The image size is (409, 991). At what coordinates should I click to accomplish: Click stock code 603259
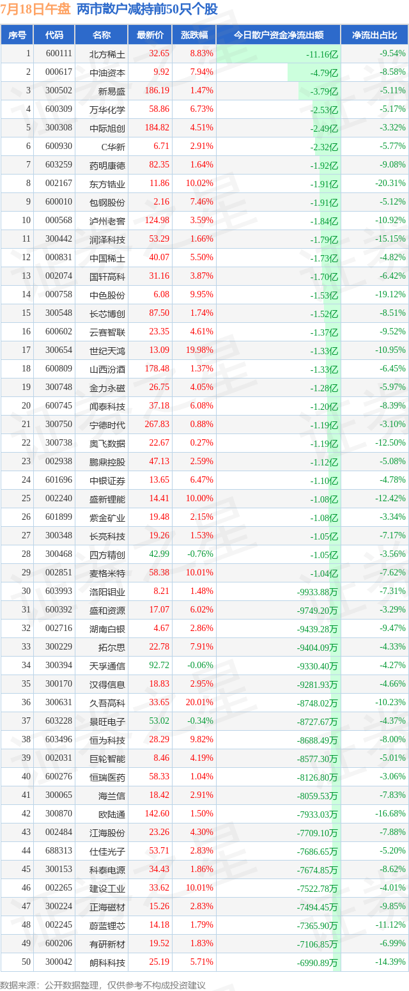pos(59,165)
